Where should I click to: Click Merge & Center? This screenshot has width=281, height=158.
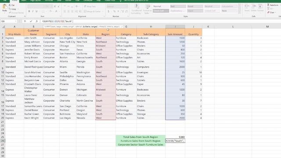93,11
